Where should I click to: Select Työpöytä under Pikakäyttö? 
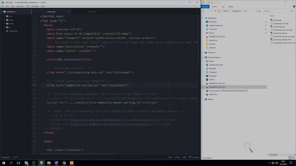[213, 22]
